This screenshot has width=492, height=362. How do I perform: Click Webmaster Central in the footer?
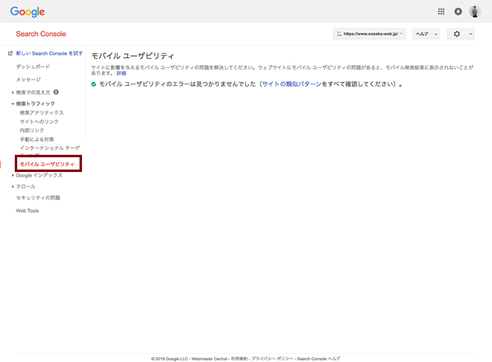click(209, 359)
